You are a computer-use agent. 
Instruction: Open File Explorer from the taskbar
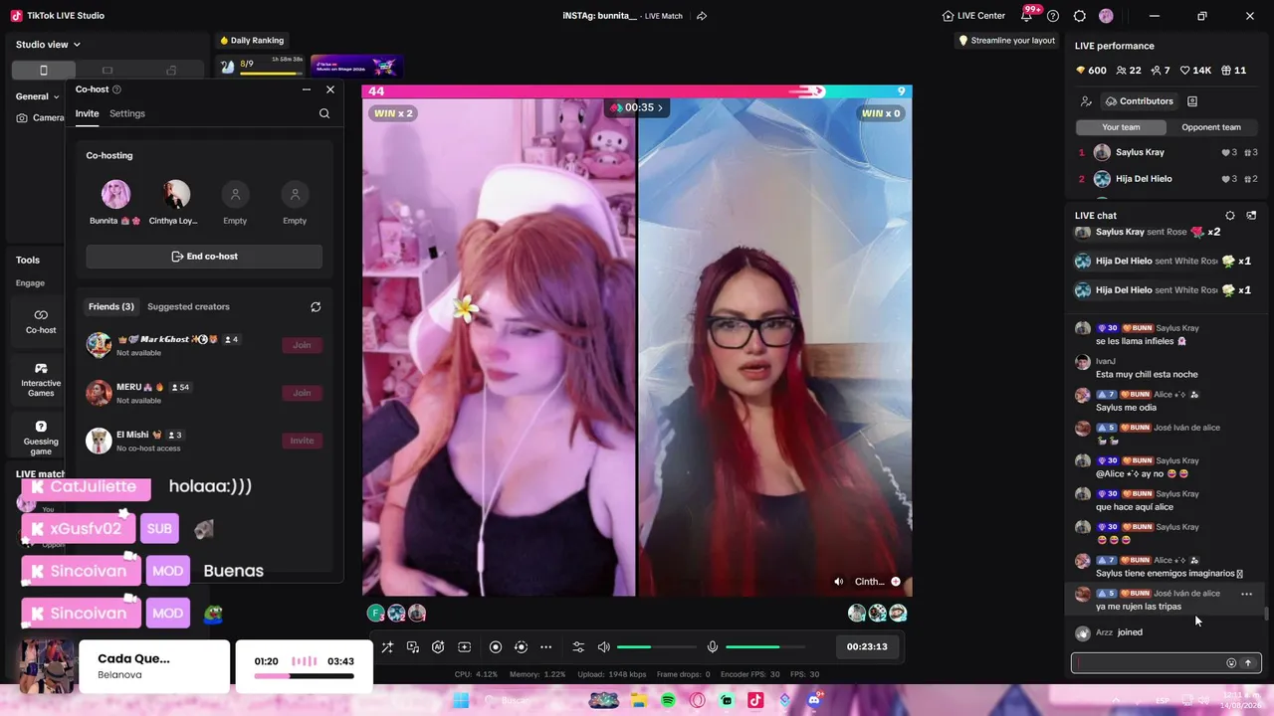[638, 701]
